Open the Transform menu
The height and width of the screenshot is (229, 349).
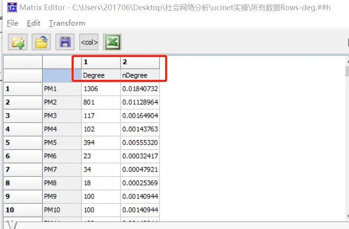pyautogui.click(x=67, y=23)
